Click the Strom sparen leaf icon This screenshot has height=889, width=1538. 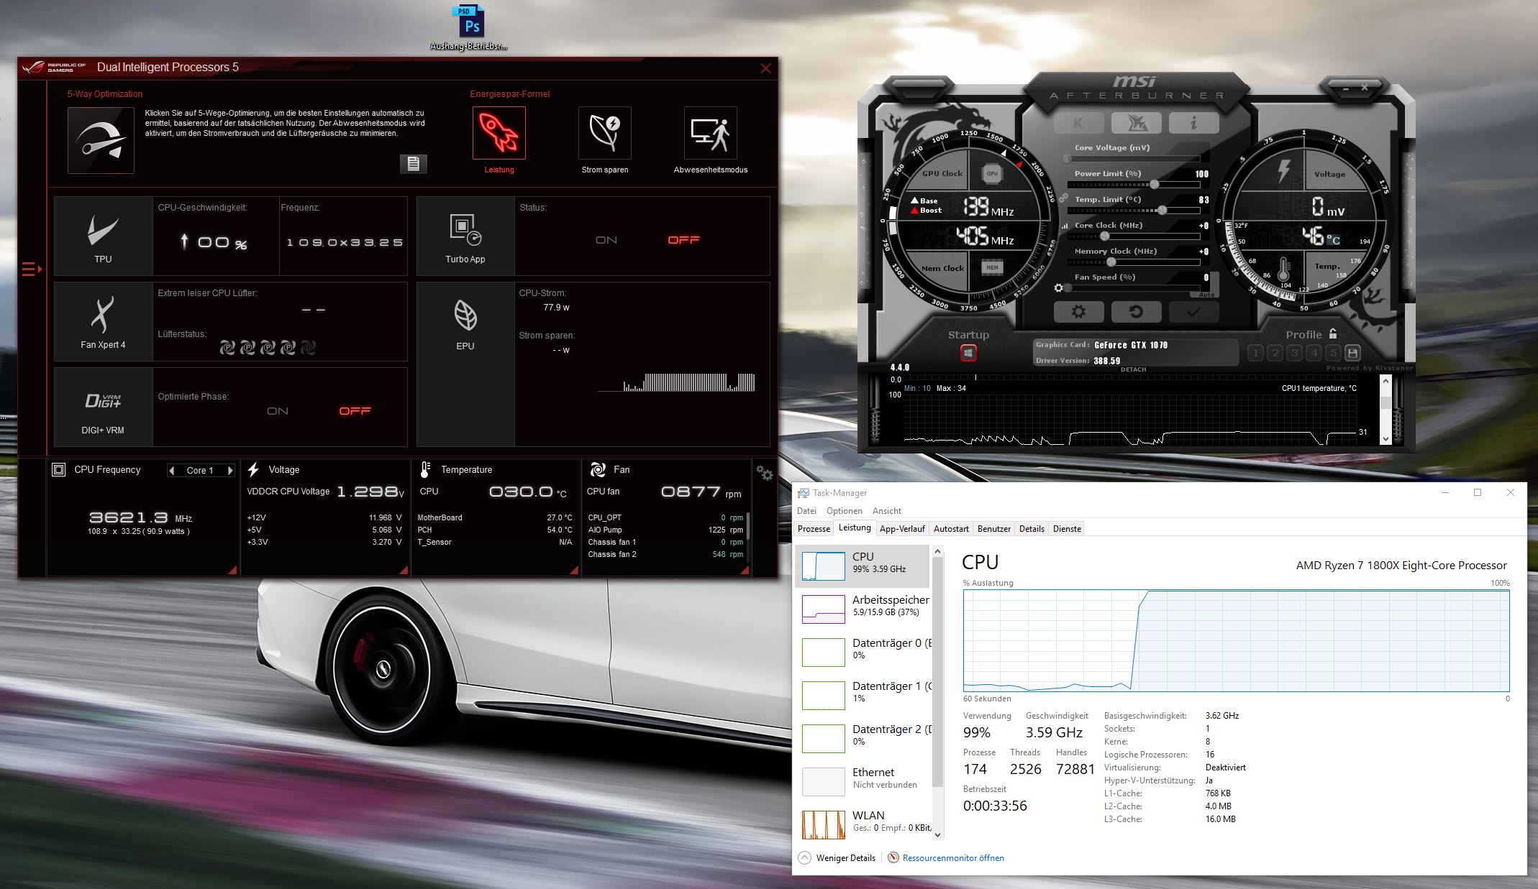coord(604,133)
